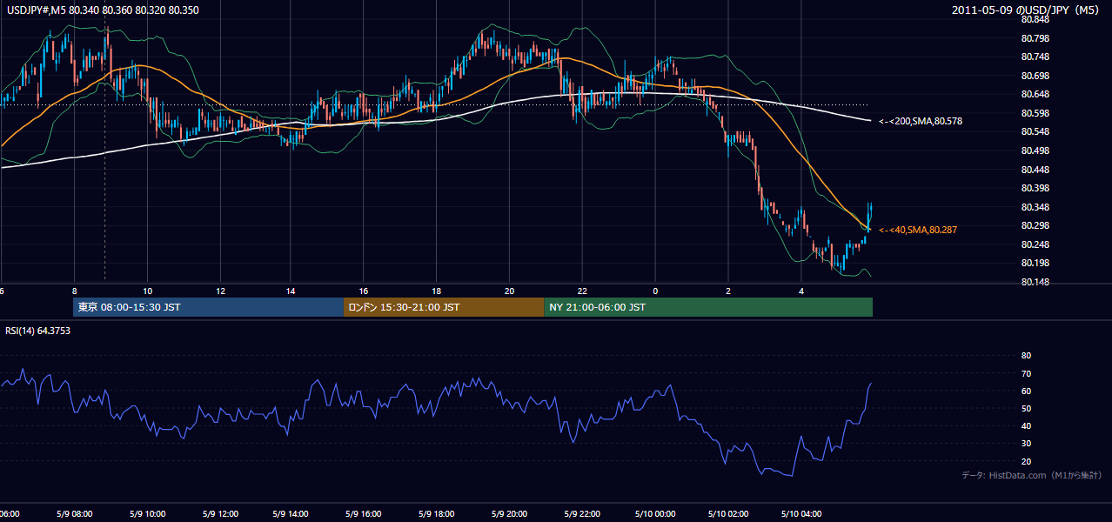This screenshot has height=522, width=1112.
Task: Click the 5/9 18:00 date axis label
Action: pos(436,513)
